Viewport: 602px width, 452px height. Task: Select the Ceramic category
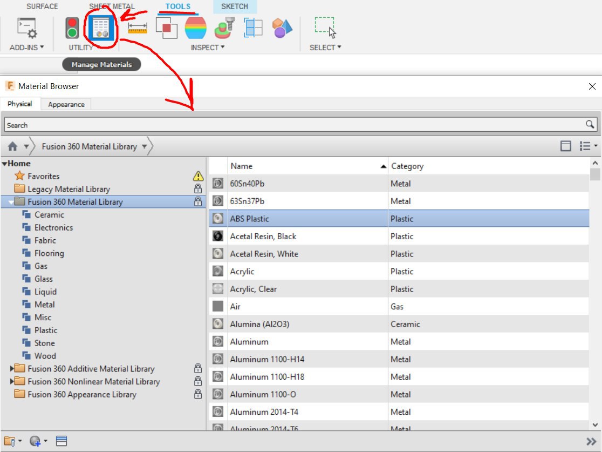coord(49,214)
